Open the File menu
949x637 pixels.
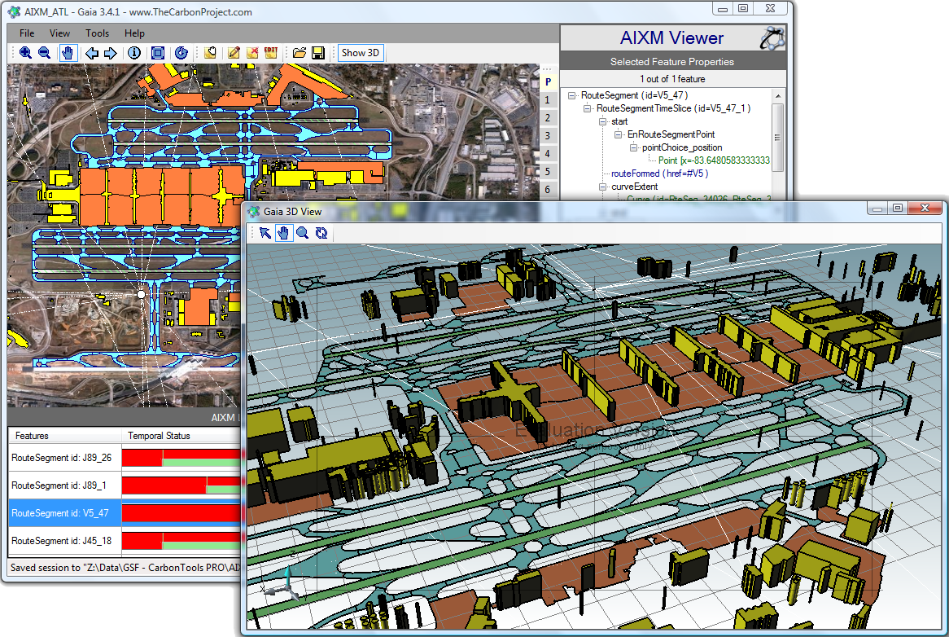click(x=27, y=33)
